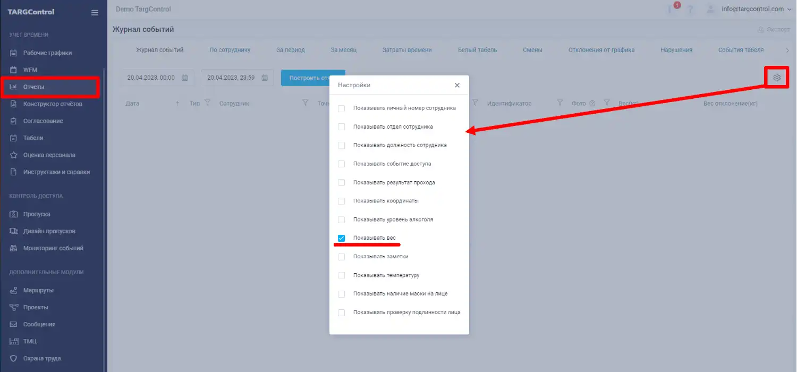Switch to Отклонения от графика tab
The image size is (797, 372).
tap(601, 50)
